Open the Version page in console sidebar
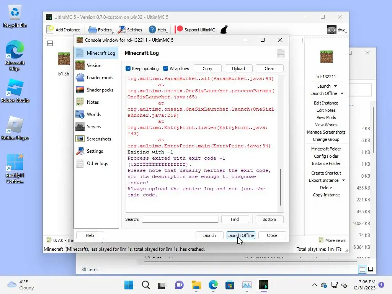Image resolution: width=392 pixels, height=294 pixels. tap(96, 65)
